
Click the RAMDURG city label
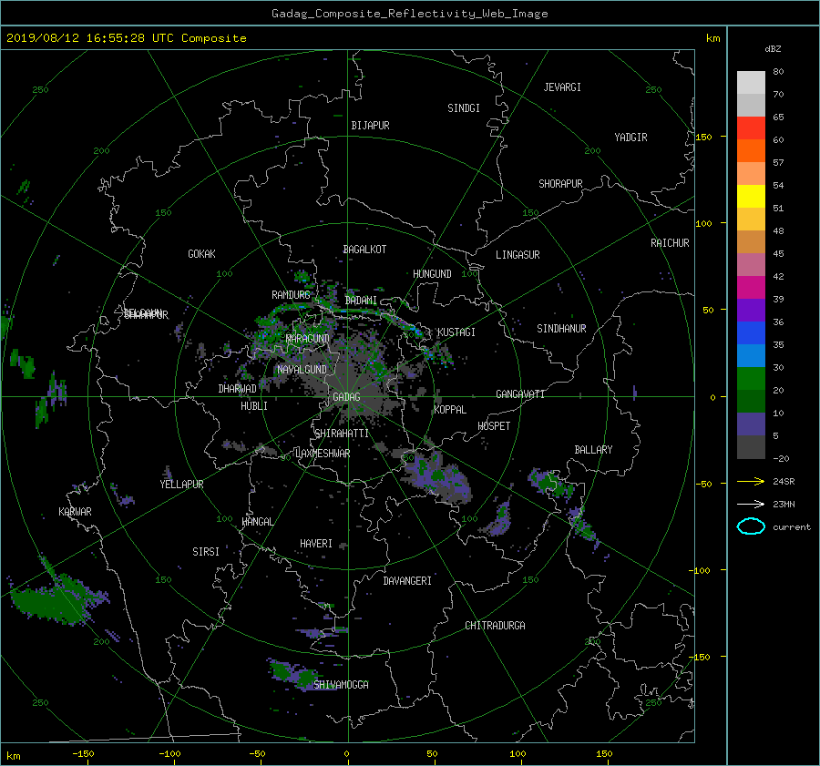[291, 295]
